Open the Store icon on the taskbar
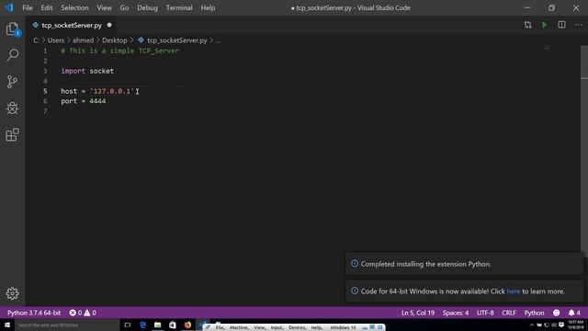Screen dimensions: 588x331 point(173,325)
